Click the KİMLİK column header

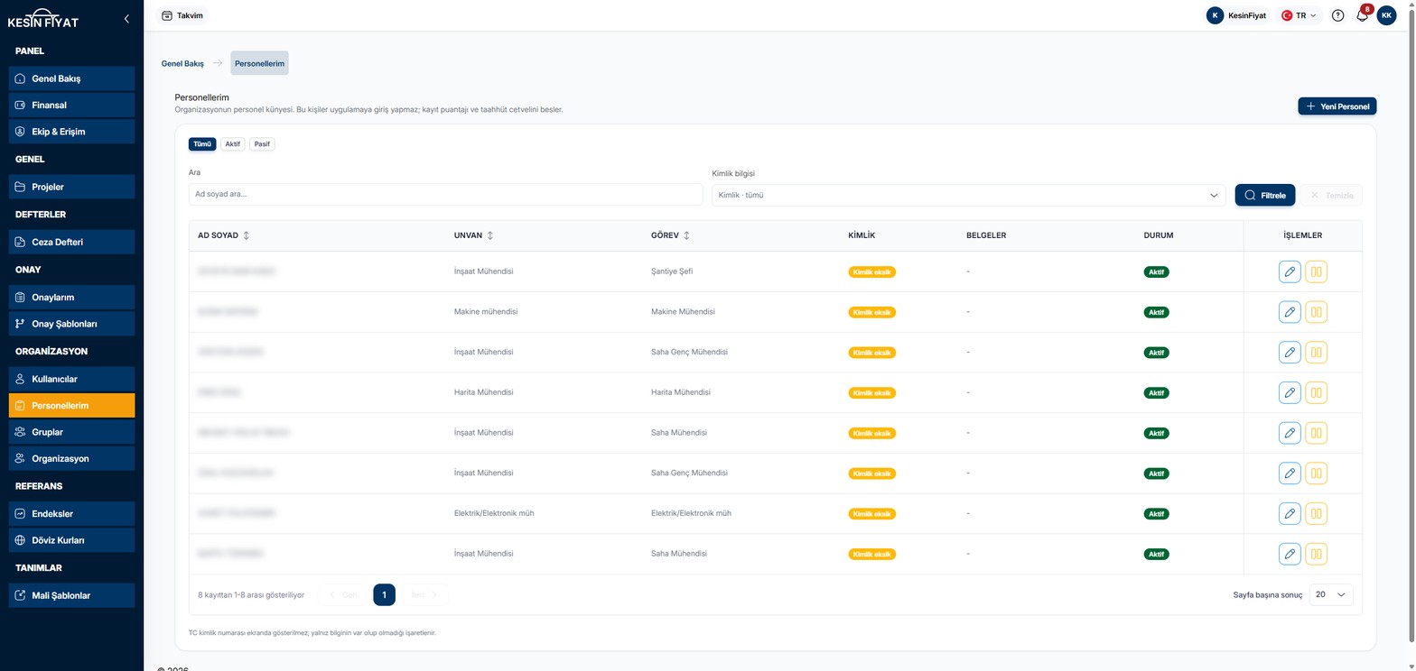coord(862,235)
